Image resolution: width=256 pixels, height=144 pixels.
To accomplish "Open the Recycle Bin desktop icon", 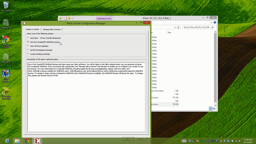I will coord(6,6).
